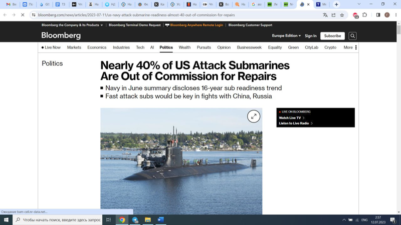401x225 pixels.
Task: Open the Businessweek section
Action: point(249,47)
